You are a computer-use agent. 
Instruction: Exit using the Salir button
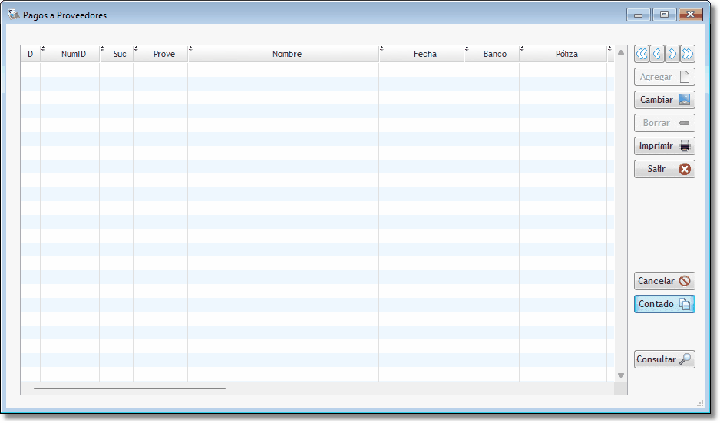point(664,169)
